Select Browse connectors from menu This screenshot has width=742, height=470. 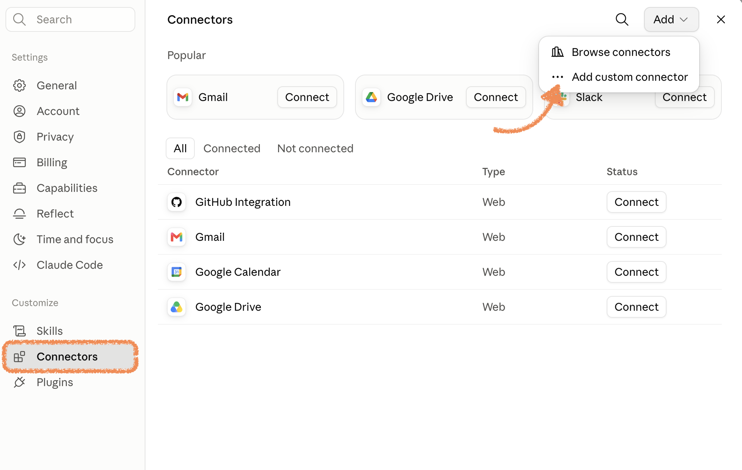click(619, 52)
